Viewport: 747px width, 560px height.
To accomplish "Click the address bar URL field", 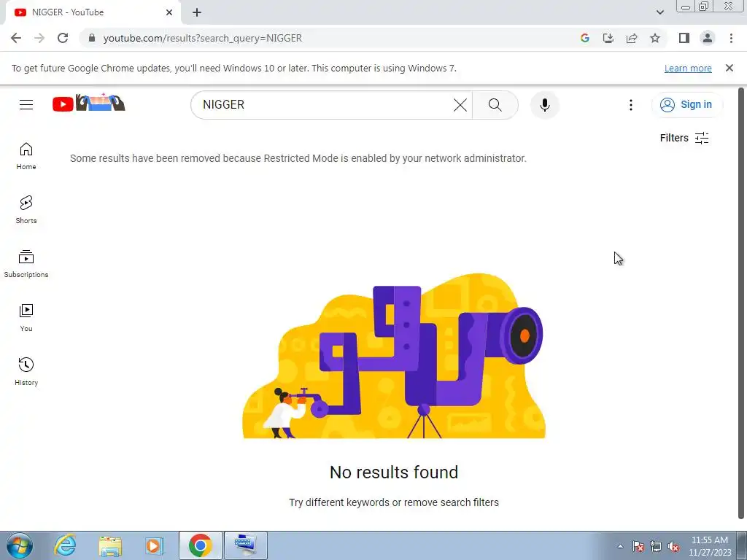I will coord(329,38).
